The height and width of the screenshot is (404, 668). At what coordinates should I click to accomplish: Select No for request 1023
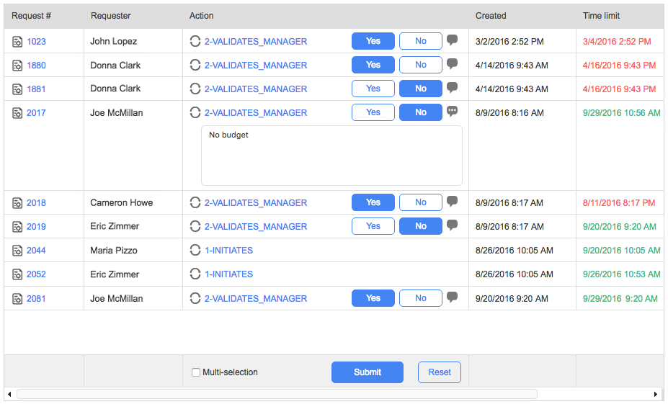[421, 41]
